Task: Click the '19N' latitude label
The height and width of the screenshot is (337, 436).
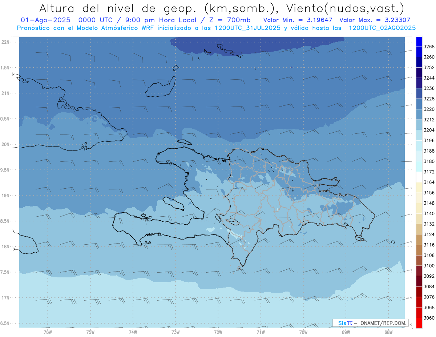Action: [5, 196]
